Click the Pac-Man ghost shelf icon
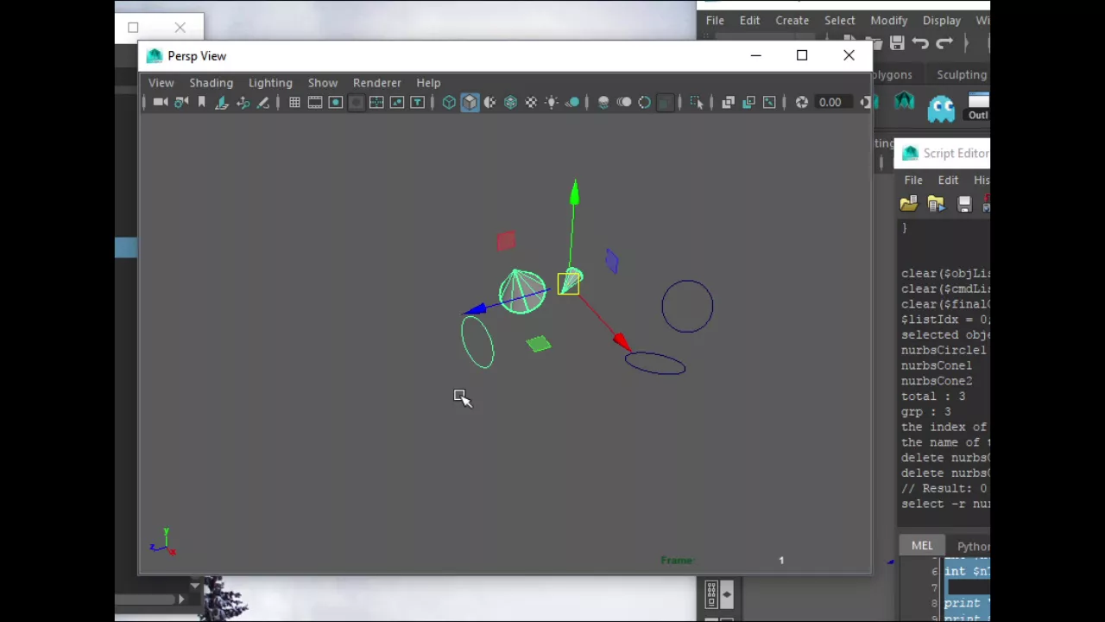 941,107
